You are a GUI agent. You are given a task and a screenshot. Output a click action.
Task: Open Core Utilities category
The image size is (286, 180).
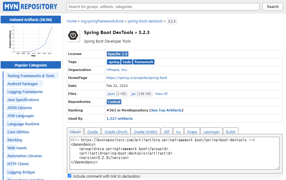click(18, 132)
